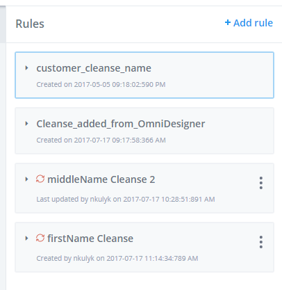Open the three-dot menu for firstName Cleanse
Image resolution: width=282 pixels, height=290 pixels.
[x=261, y=242]
